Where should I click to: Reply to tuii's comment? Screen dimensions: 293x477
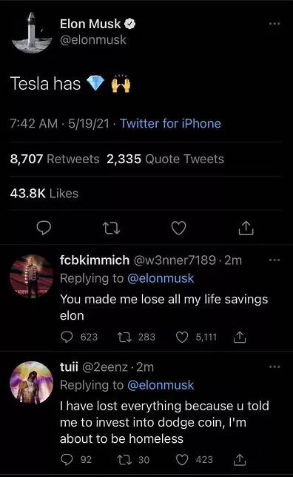(x=67, y=460)
